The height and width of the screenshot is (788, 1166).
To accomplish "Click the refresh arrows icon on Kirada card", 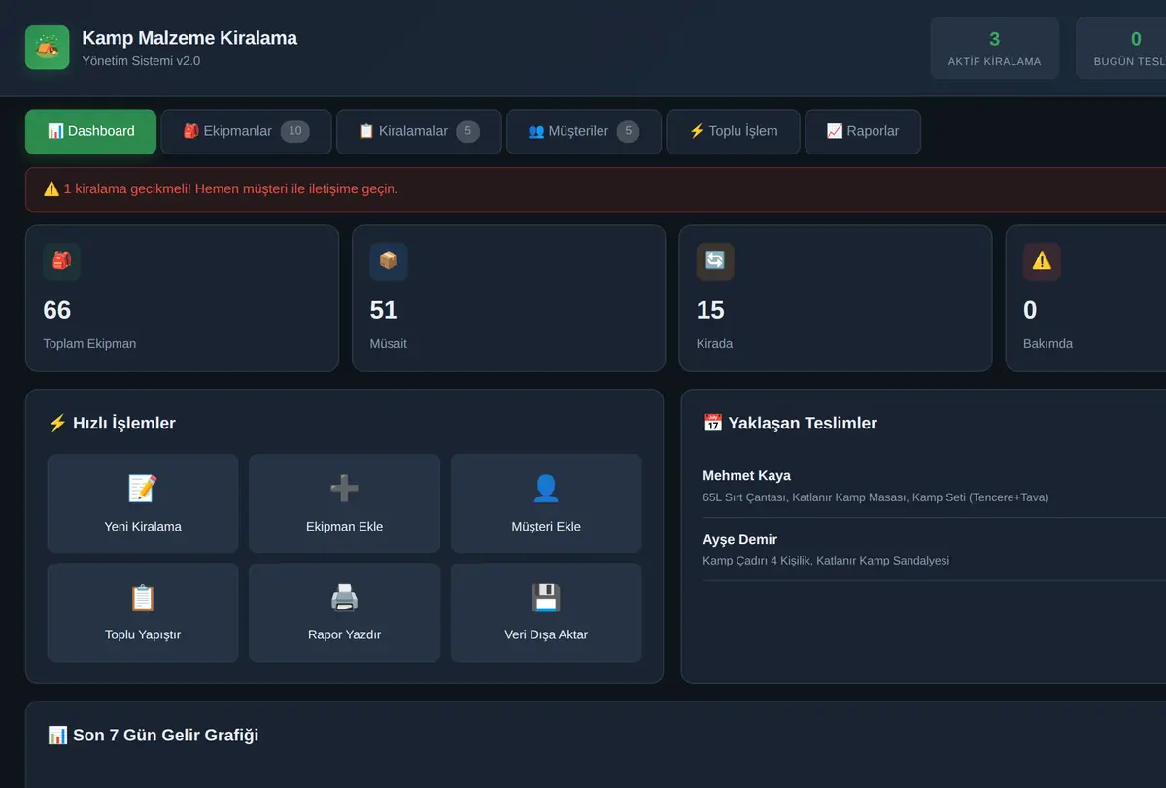I will pos(715,261).
